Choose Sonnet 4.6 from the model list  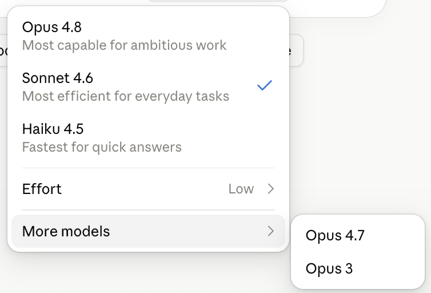[x=148, y=87]
